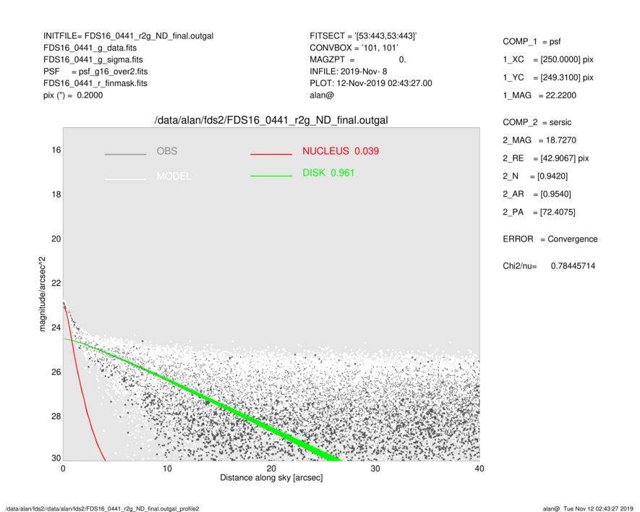640x512 pixels.
Task: Click the y-axis tick label 22
Action: coord(56,283)
